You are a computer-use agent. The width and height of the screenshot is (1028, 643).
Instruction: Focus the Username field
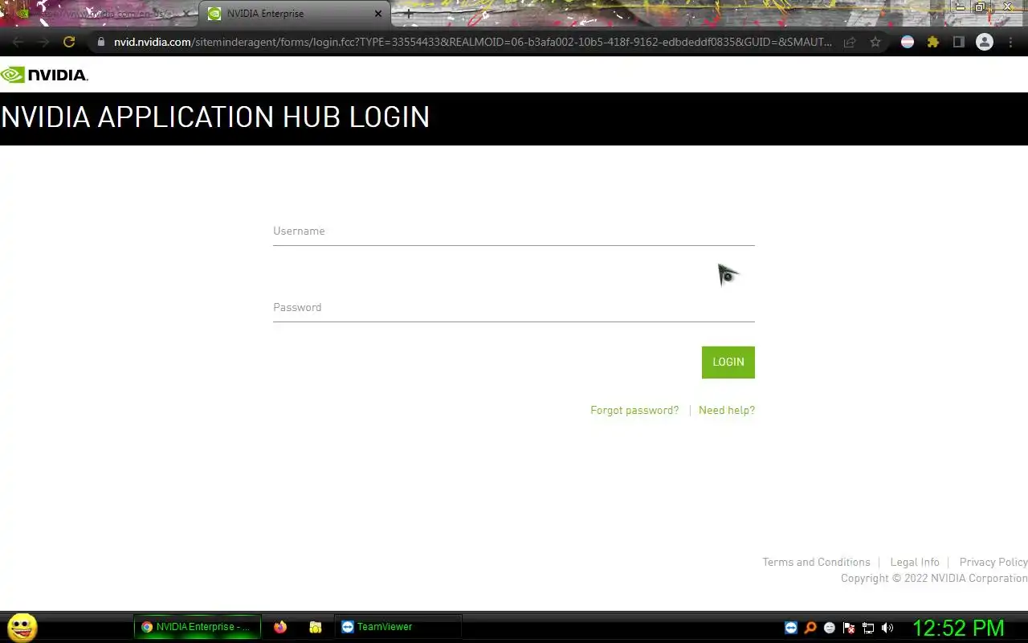[x=514, y=231]
